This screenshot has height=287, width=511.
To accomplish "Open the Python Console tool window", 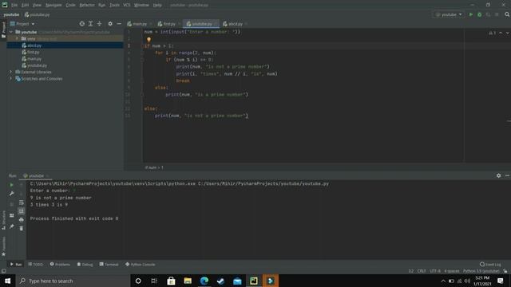I will coord(141,264).
